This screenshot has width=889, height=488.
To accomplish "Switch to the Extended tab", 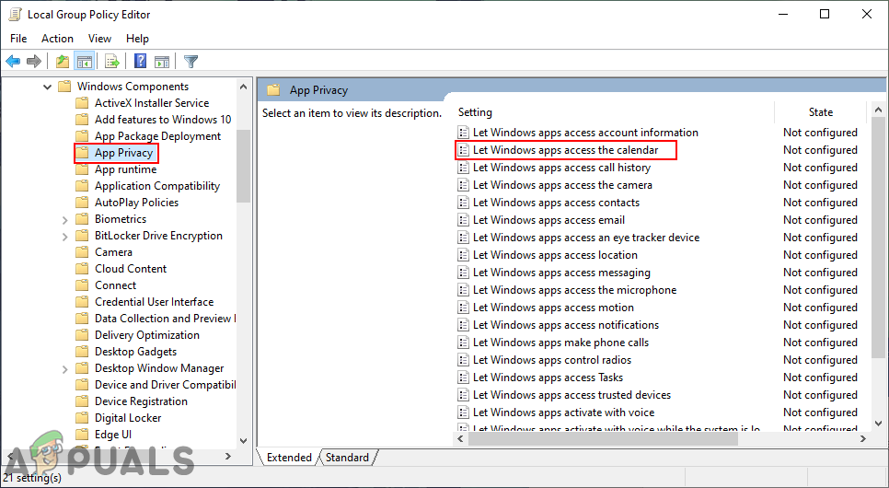I will point(289,458).
